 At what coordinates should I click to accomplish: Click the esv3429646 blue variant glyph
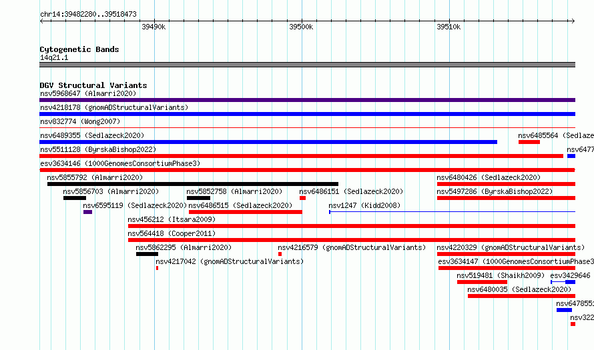[x=563, y=282]
